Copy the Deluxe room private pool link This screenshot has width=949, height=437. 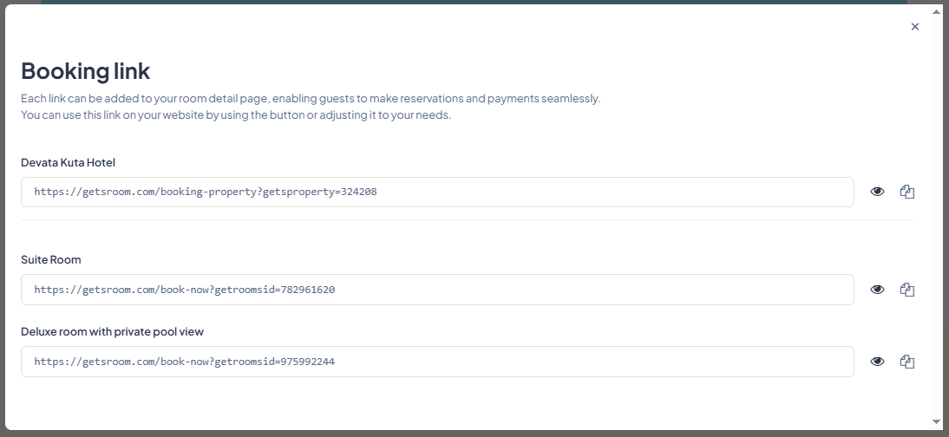907,362
